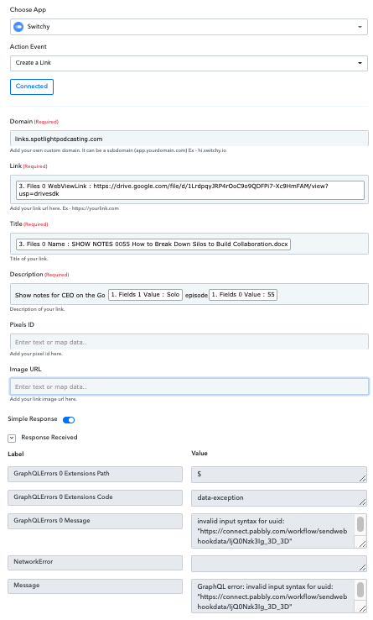Focus the Image URL input field
The image size is (373, 620).
pyautogui.click(x=189, y=386)
